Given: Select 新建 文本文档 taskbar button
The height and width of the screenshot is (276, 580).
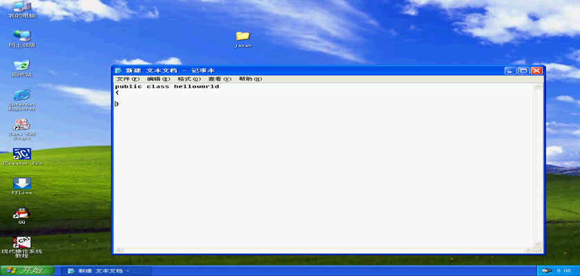Looking at the screenshot, I should click(x=106, y=271).
